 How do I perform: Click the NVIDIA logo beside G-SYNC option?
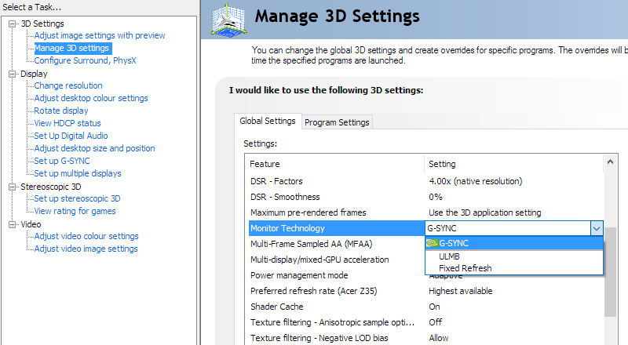(433, 243)
